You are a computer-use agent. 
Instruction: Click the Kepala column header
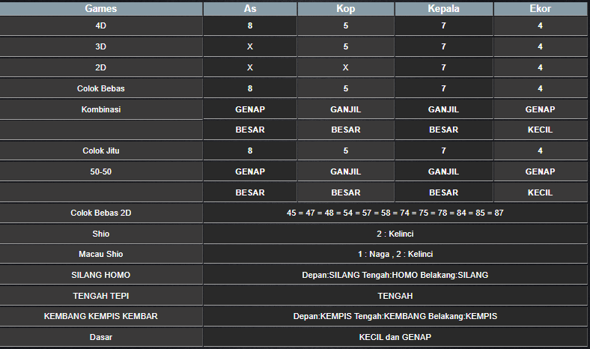click(x=444, y=9)
